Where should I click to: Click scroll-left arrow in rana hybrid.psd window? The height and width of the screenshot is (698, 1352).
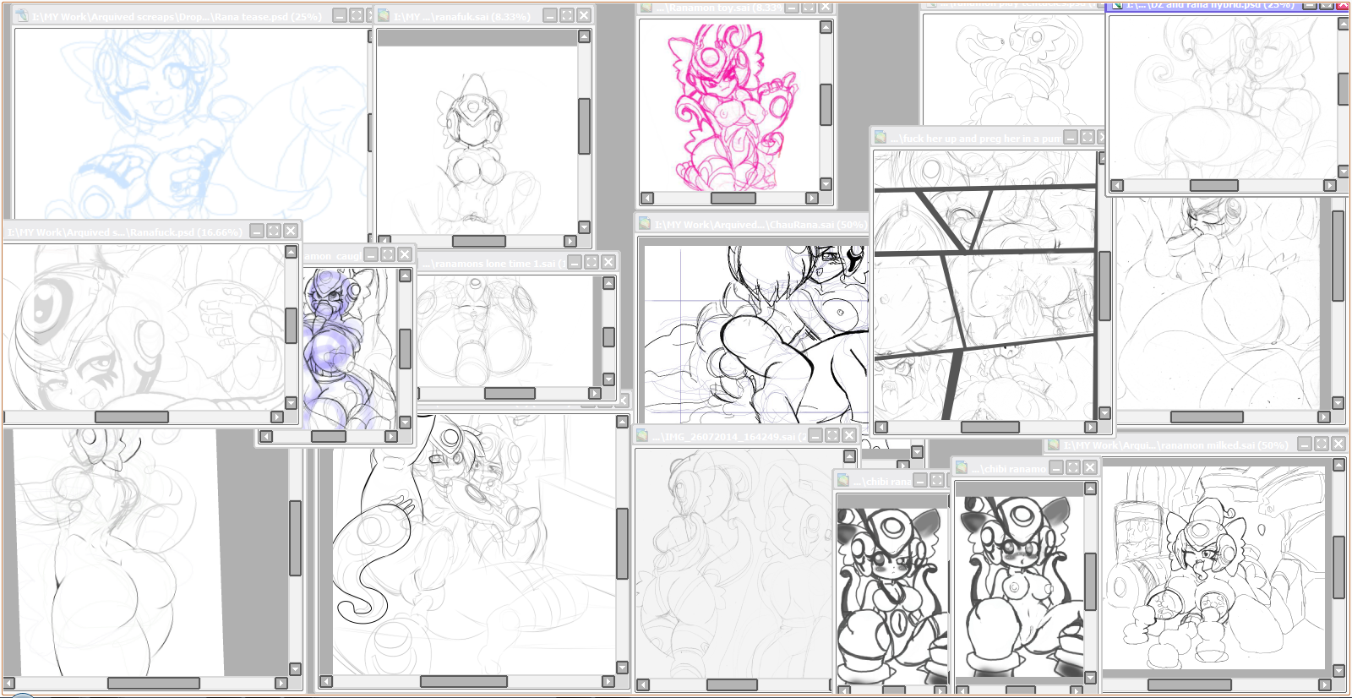tap(1117, 186)
